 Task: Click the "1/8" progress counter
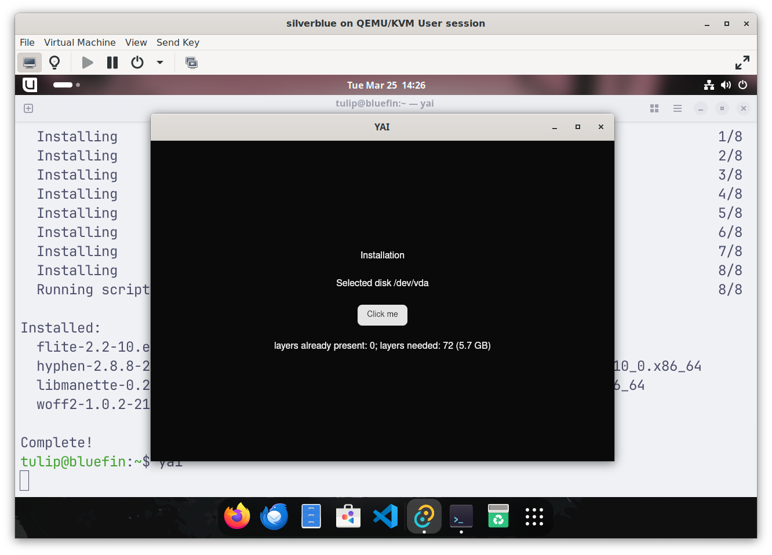tap(730, 137)
